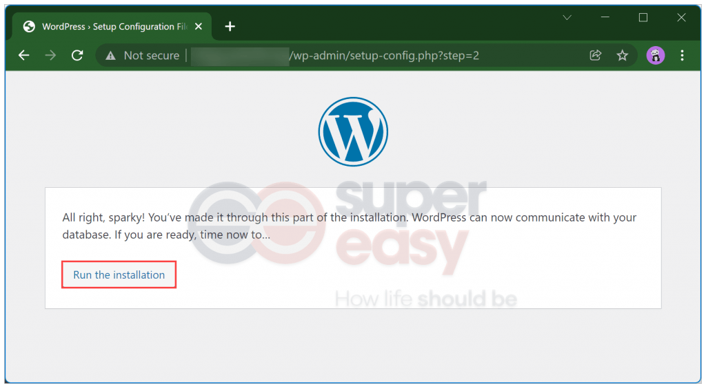The image size is (706, 388).
Task: Click the "All right, sparky!" paragraph text
Action: (x=349, y=226)
